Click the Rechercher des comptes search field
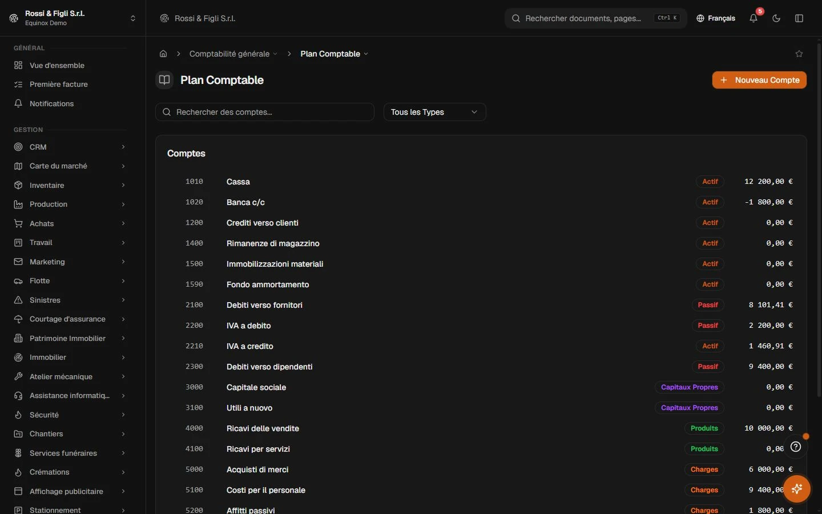822x514 pixels. 265,112
